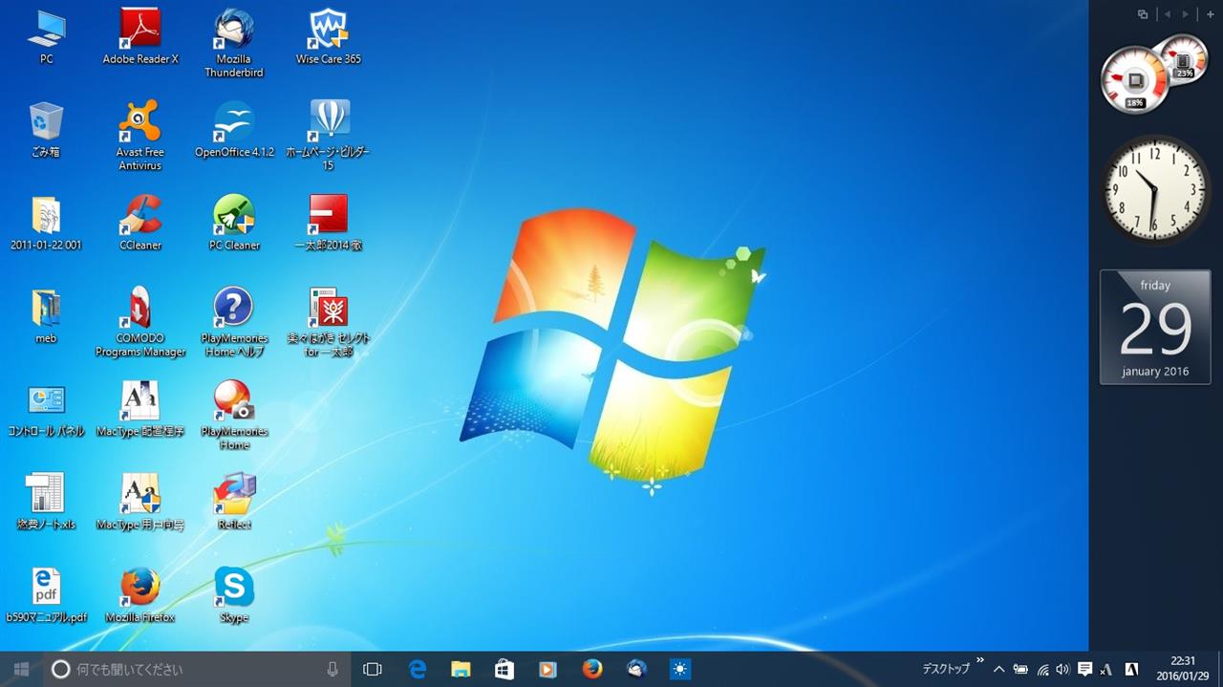Open the taskbar clock showing 22:31
The width and height of the screenshot is (1223, 687).
(1183, 669)
